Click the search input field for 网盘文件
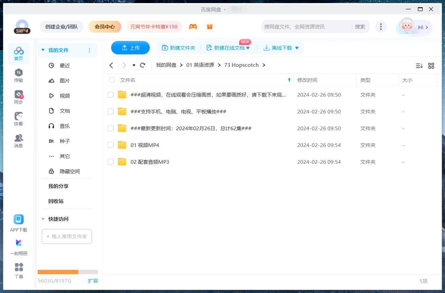This screenshot has width=445, height=293. click(x=306, y=27)
